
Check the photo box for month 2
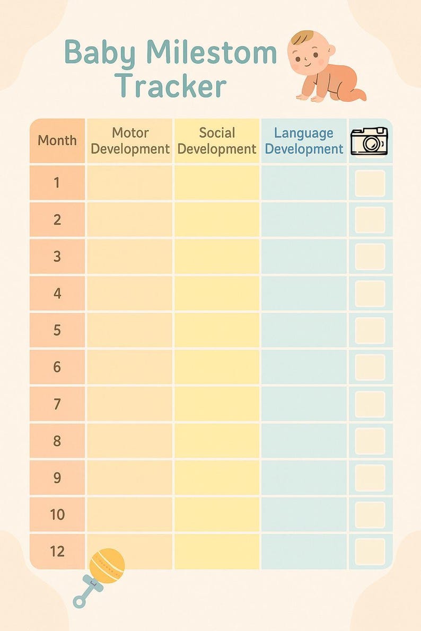tap(370, 220)
